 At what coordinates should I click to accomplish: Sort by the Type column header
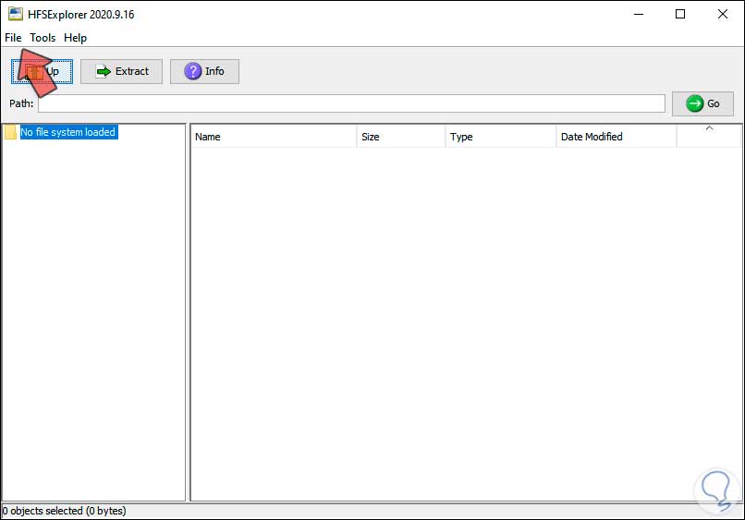click(500, 137)
